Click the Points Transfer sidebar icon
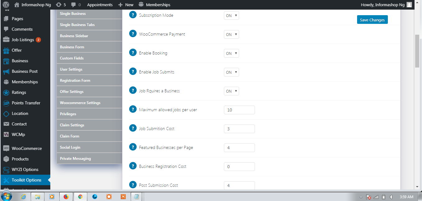 [6, 103]
